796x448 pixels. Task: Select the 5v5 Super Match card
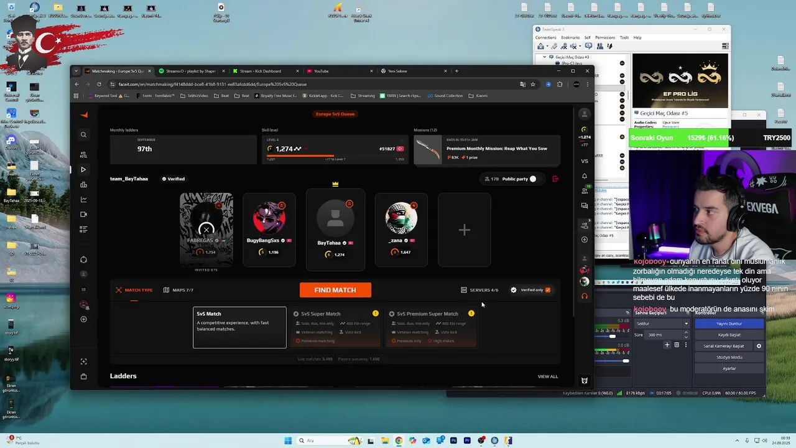[x=336, y=327]
